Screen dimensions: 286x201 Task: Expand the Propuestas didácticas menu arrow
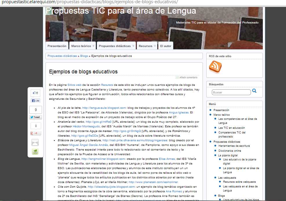[x=133, y=46]
